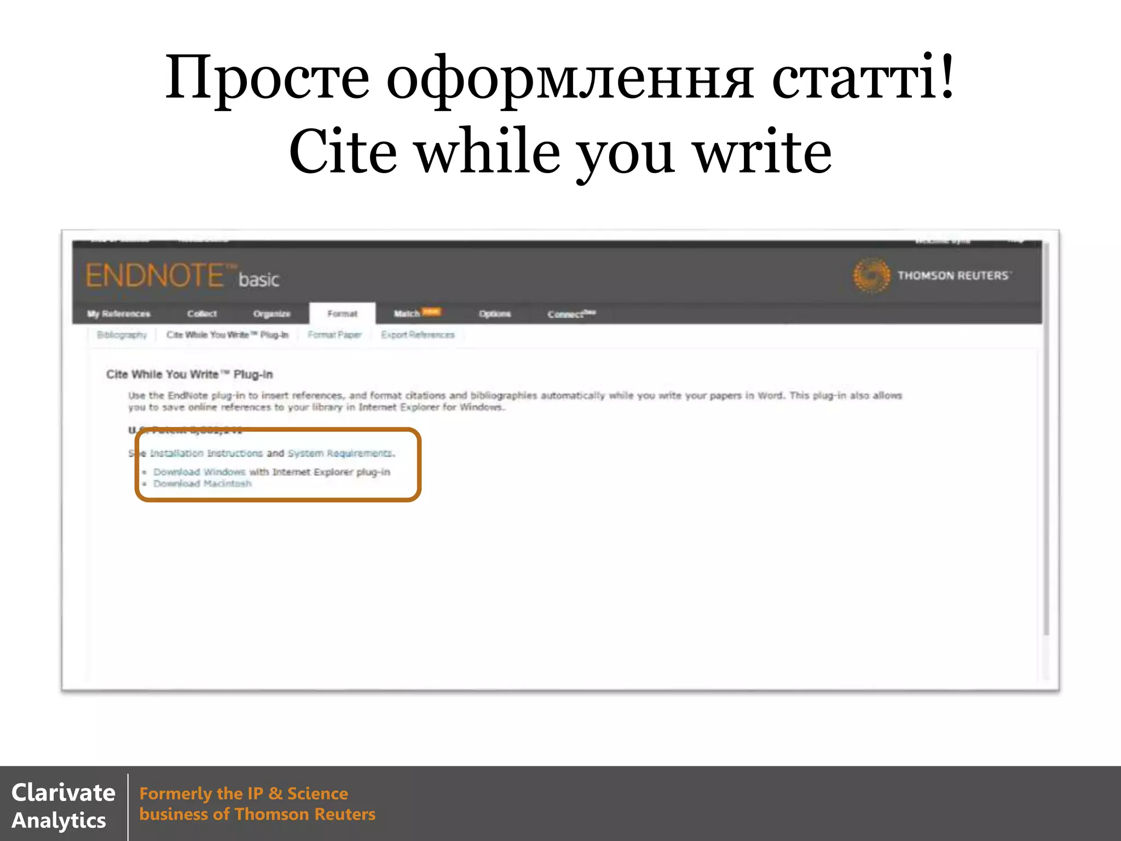Open the Organize tab
The image size is (1121, 841).
pyautogui.click(x=271, y=314)
